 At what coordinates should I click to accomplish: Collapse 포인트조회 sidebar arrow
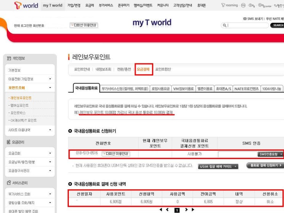[x=50, y=88]
